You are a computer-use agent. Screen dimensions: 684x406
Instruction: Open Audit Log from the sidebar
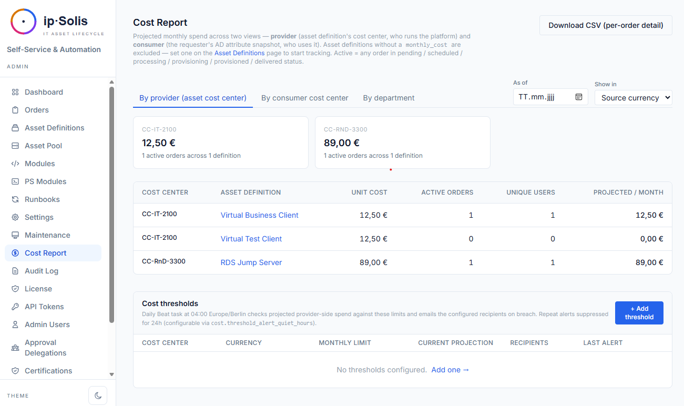[53, 271]
